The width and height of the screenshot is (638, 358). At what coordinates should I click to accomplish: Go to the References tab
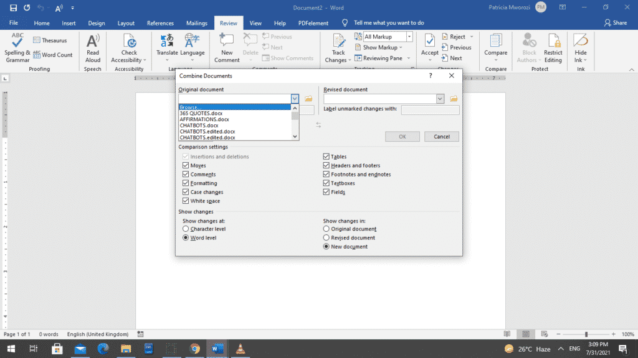pos(160,23)
